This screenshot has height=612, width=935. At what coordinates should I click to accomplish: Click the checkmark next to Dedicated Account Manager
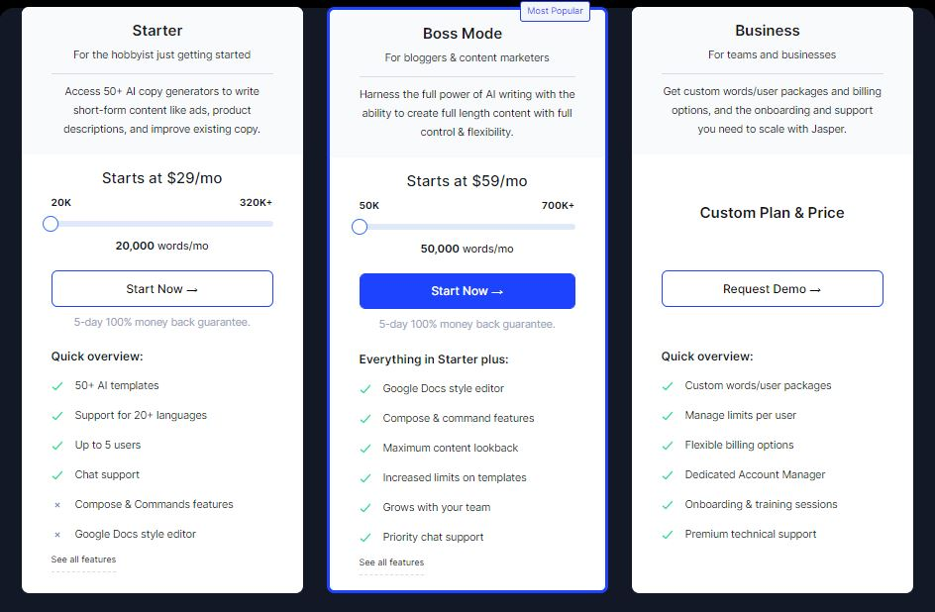click(668, 475)
